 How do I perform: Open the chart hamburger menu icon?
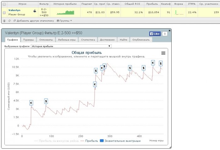pyautogui.click(x=163, y=53)
